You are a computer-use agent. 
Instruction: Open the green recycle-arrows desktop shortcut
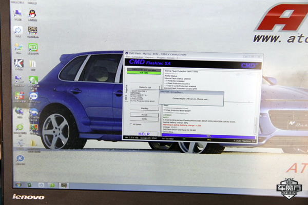33,82
